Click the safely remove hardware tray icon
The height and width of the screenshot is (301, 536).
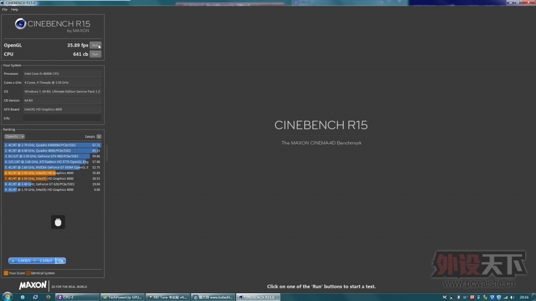point(485,297)
